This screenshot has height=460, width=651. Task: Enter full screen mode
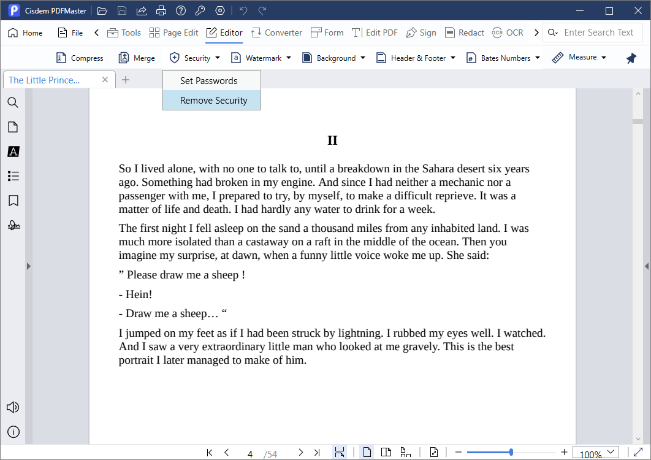(x=638, y=452)
